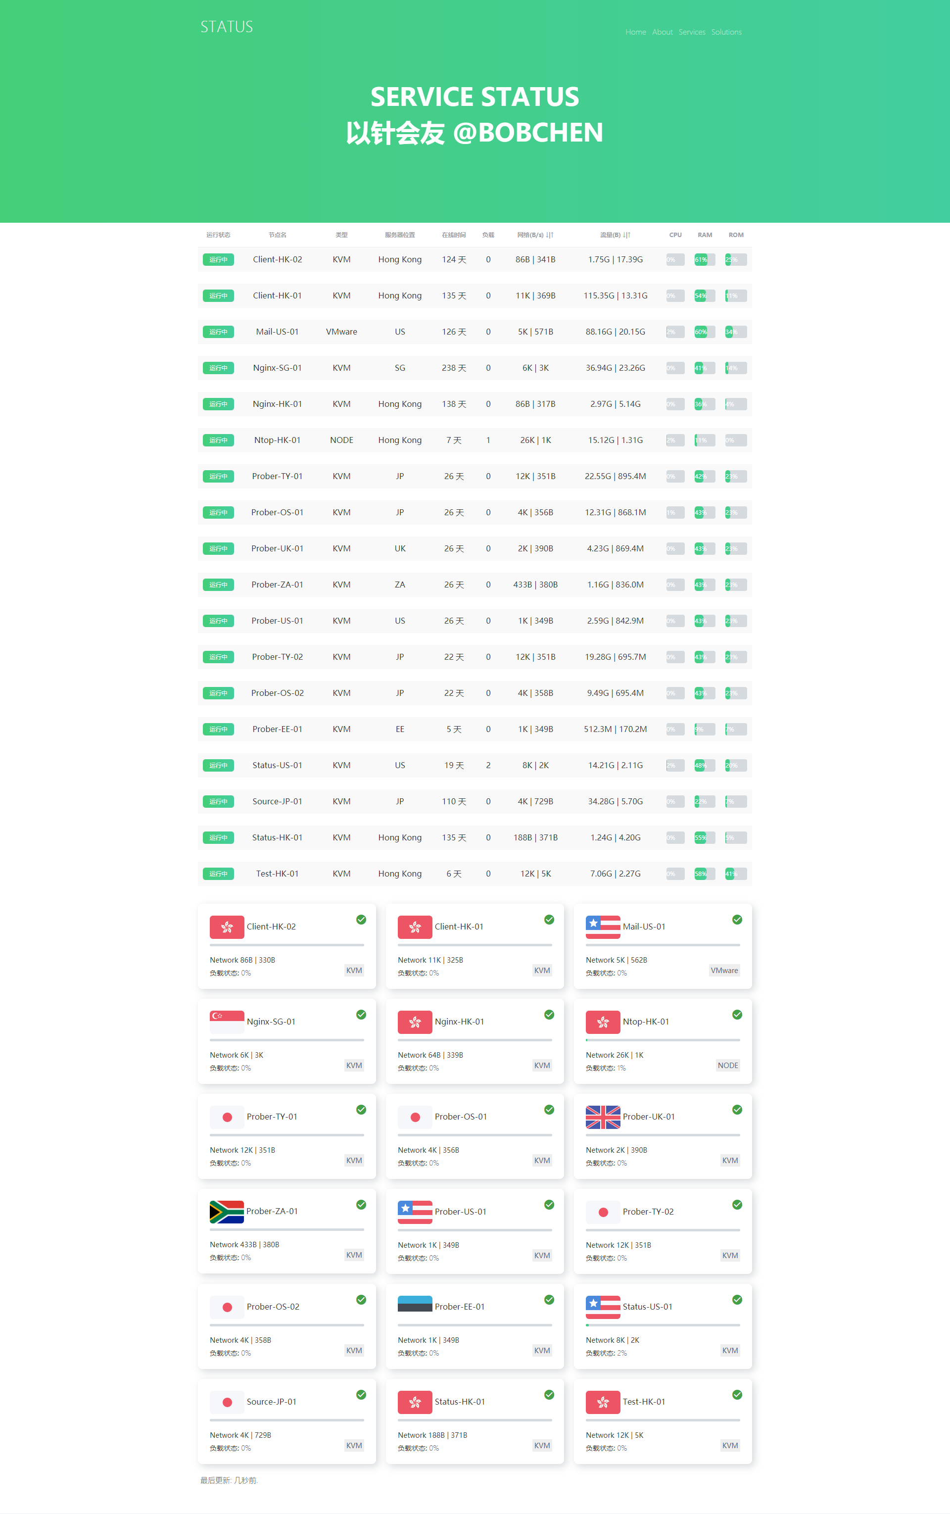Open the Services menu item
The image size is (950, 1514).
(x=692, y=32)
